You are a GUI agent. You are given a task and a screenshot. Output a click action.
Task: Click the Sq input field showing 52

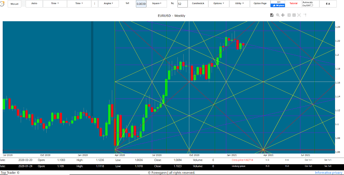click(182, 4)
